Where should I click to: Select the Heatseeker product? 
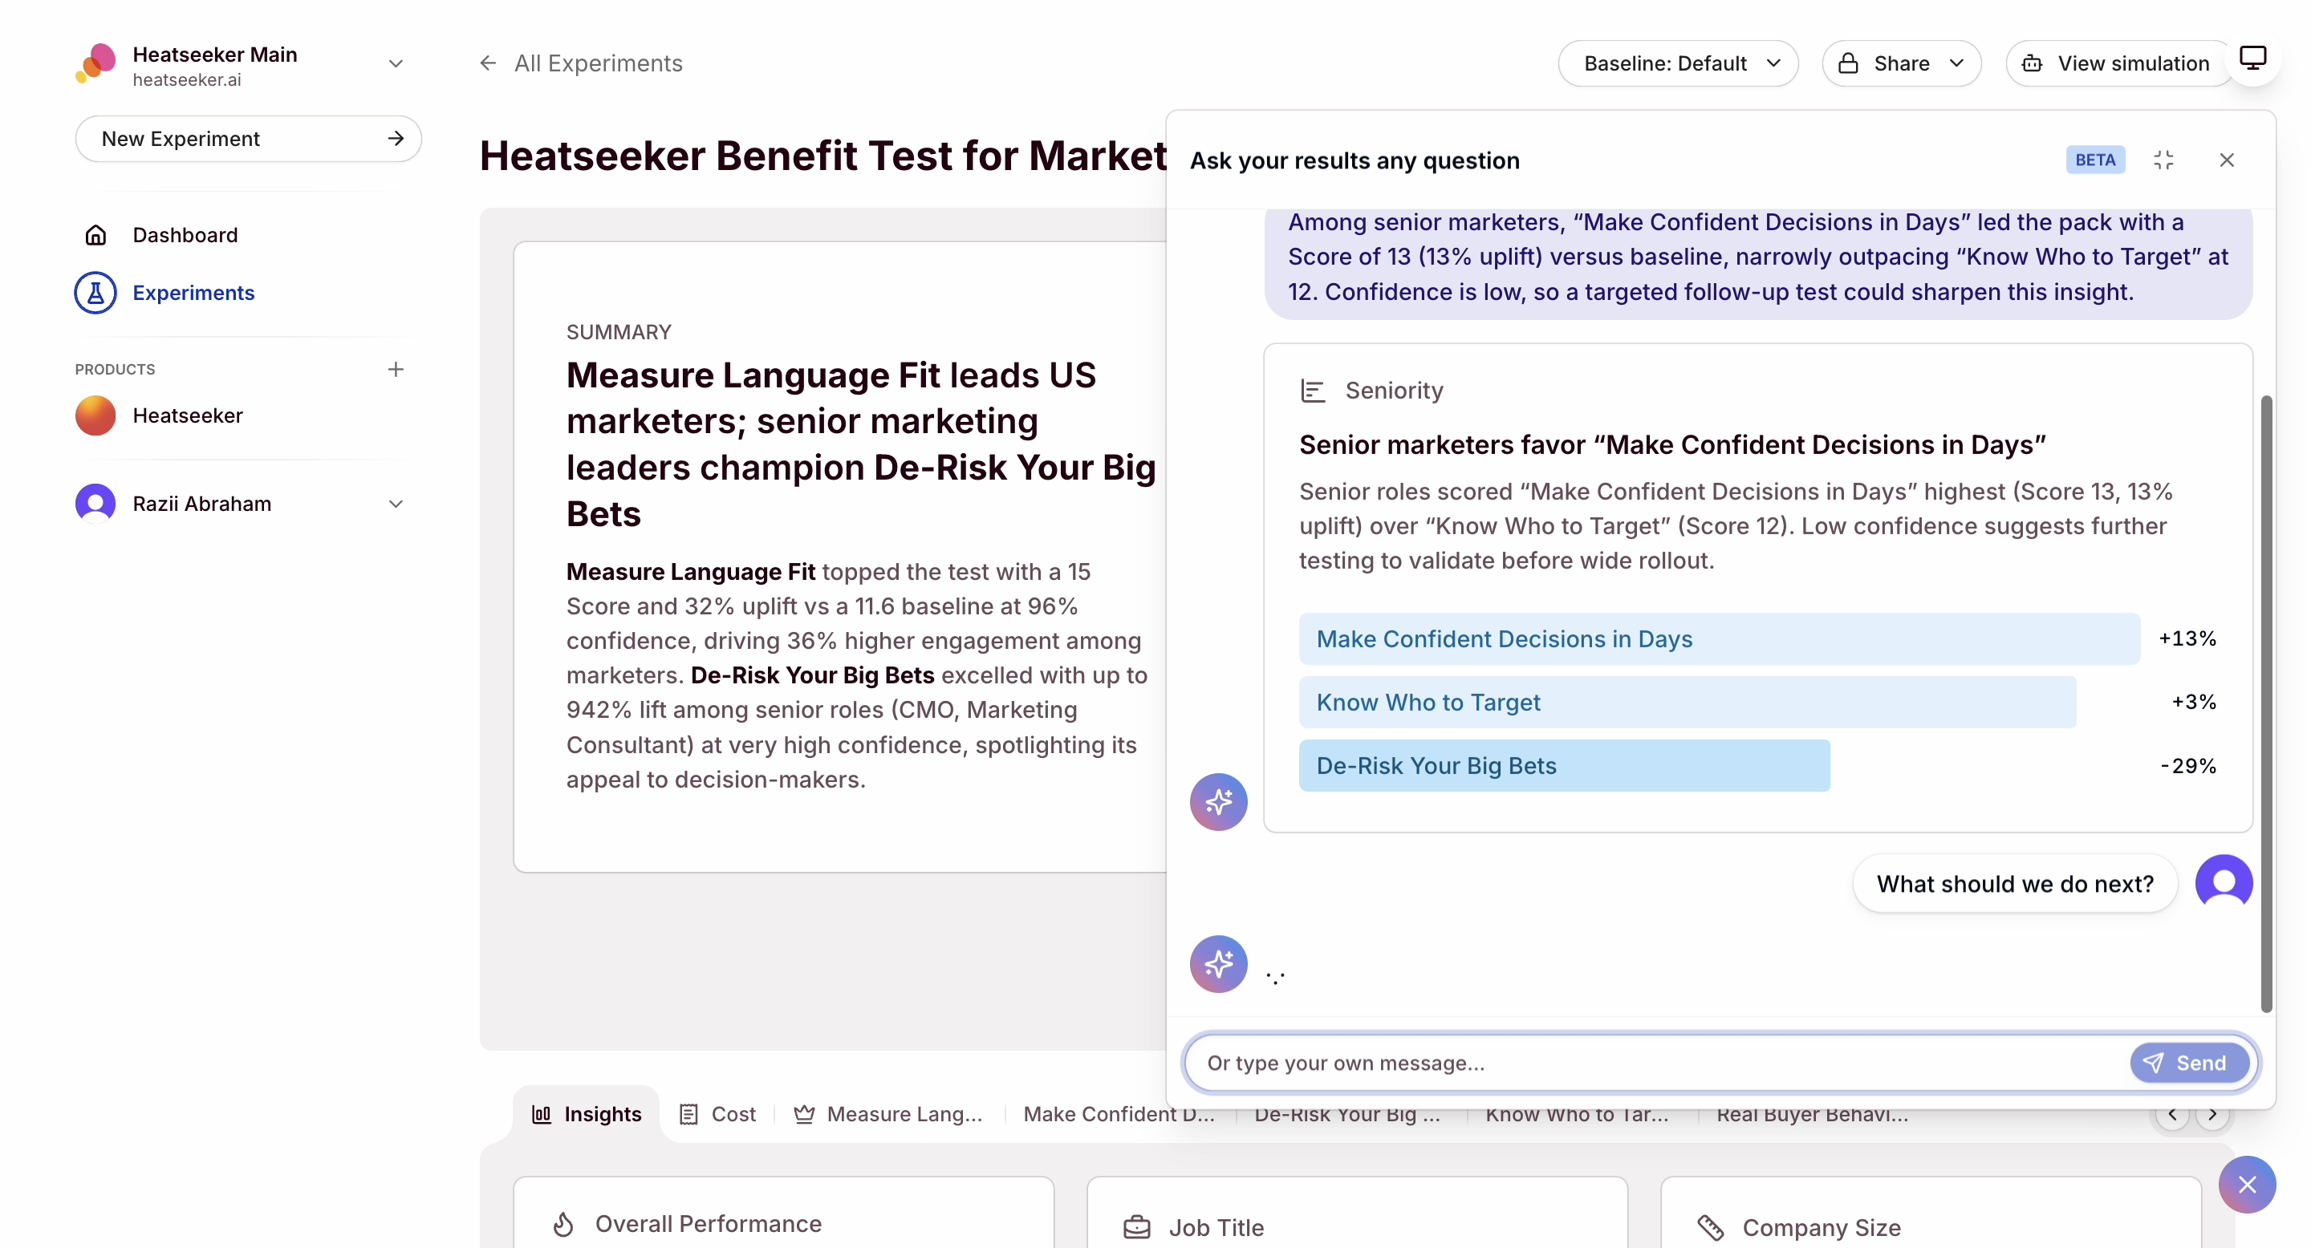[x=188, y=415]
